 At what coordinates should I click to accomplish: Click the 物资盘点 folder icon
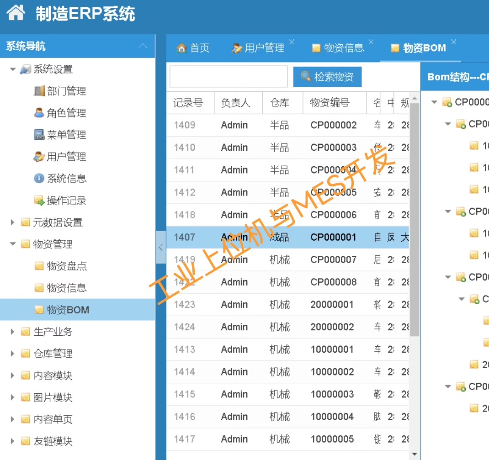(x=39, y=266)
